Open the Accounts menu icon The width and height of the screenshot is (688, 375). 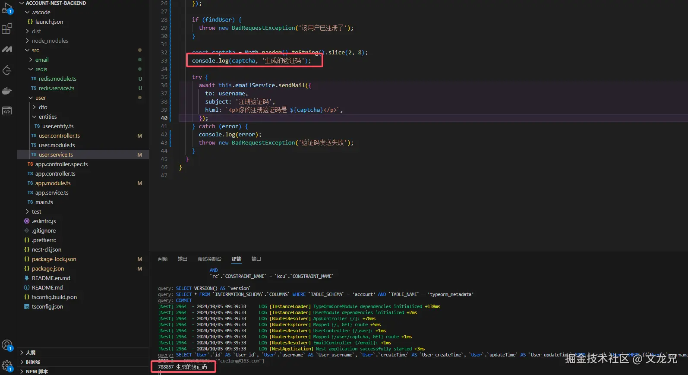click(7, 345)
